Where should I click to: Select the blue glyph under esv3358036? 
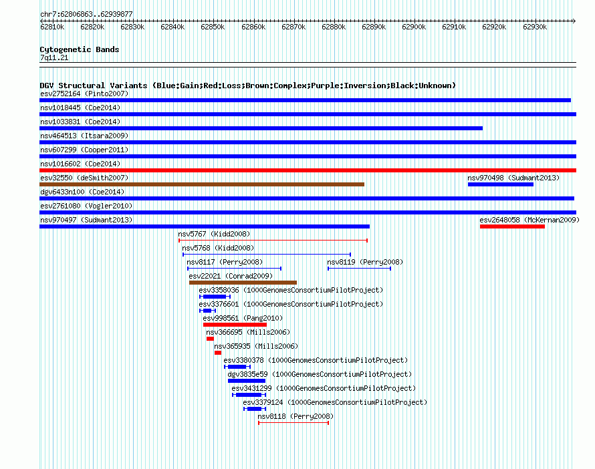215,297
